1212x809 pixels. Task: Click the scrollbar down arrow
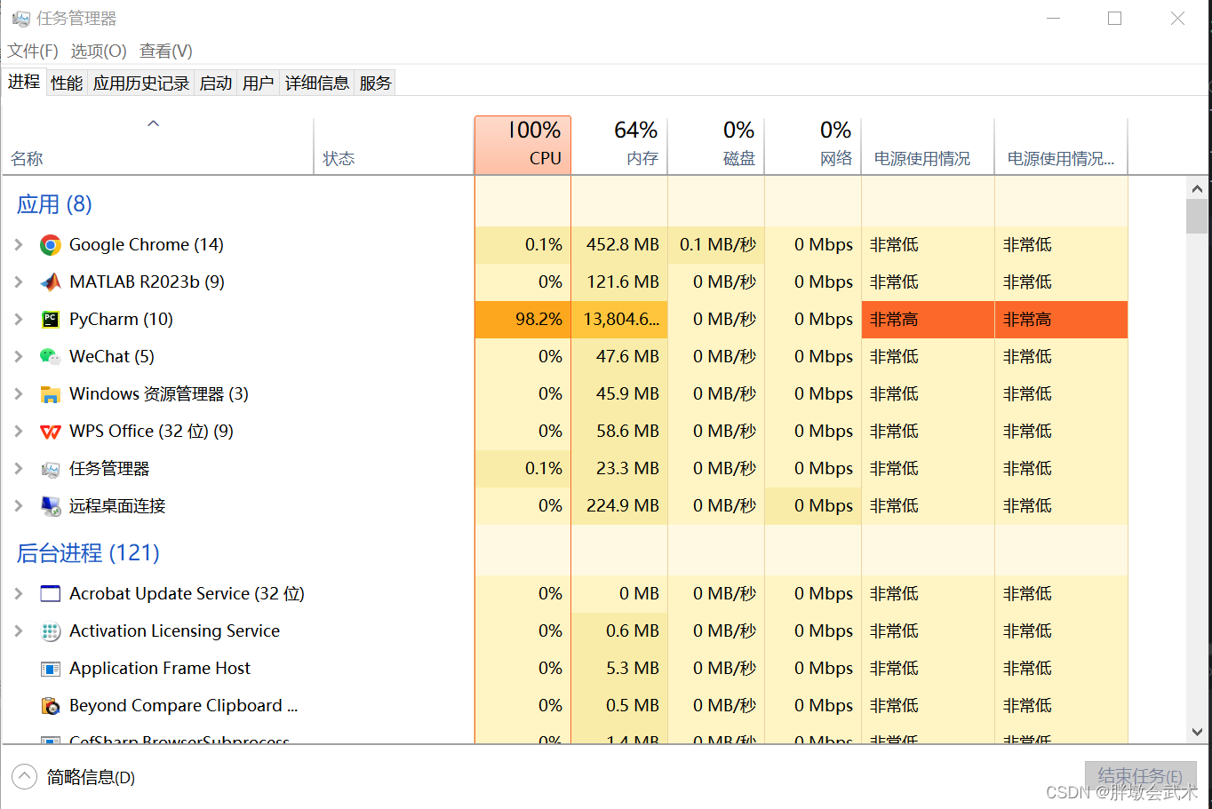pyautogui.click(x=1197, y=732)
